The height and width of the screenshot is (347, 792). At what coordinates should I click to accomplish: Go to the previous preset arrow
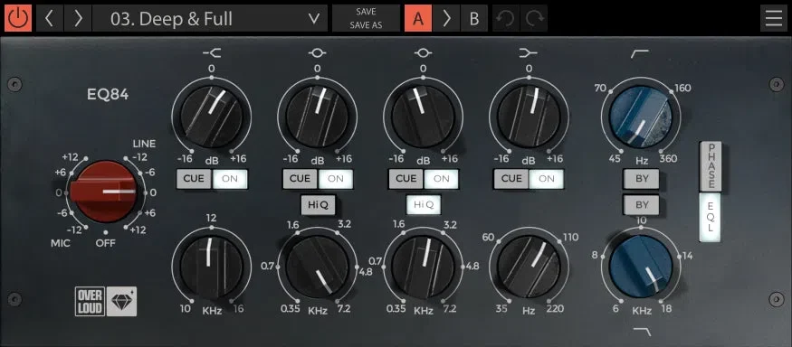coord(49,19)
